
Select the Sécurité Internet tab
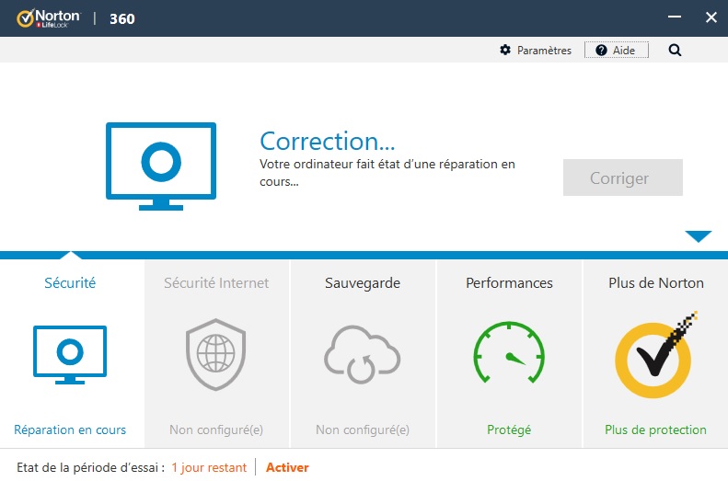[216, 353]
